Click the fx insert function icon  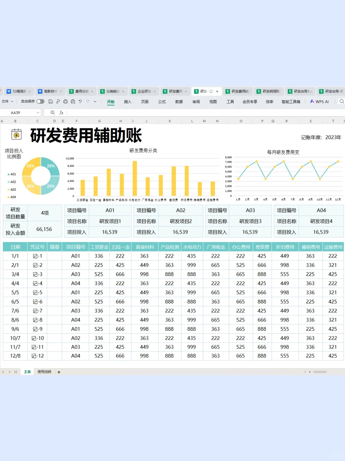point(61,113)
